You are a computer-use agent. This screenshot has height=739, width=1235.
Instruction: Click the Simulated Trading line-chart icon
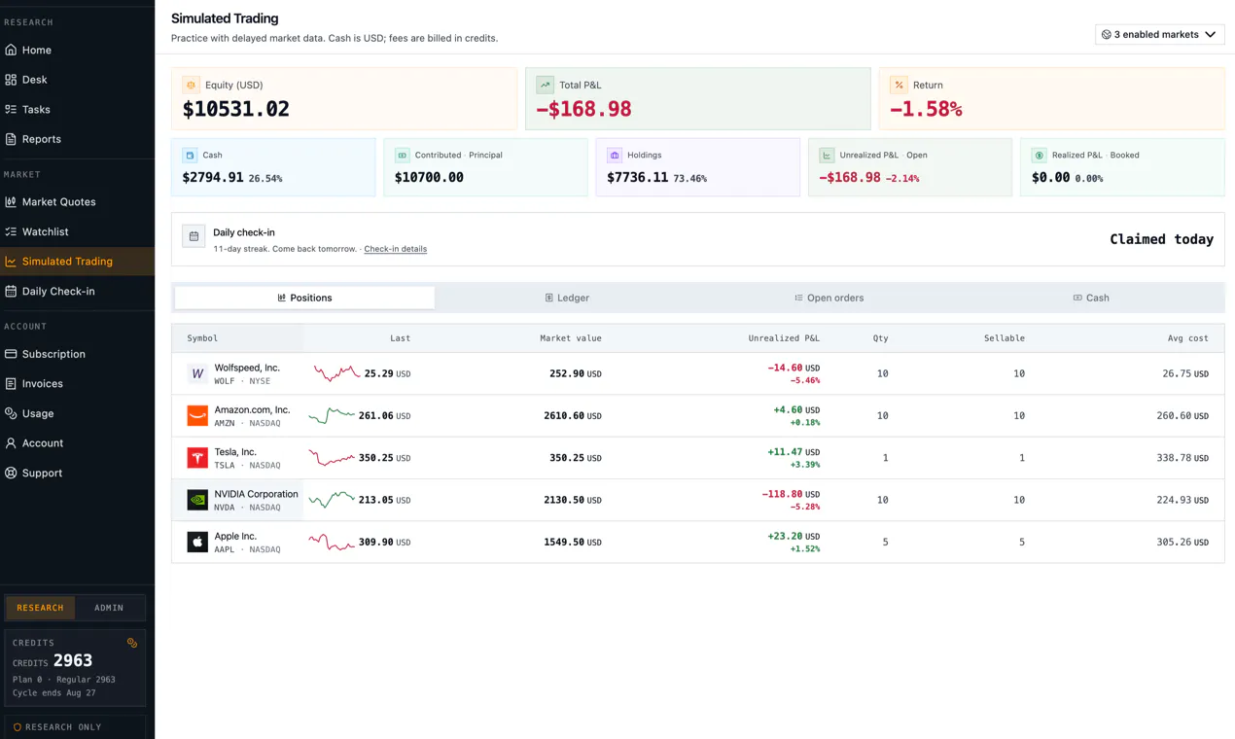(x=11, y=262)
